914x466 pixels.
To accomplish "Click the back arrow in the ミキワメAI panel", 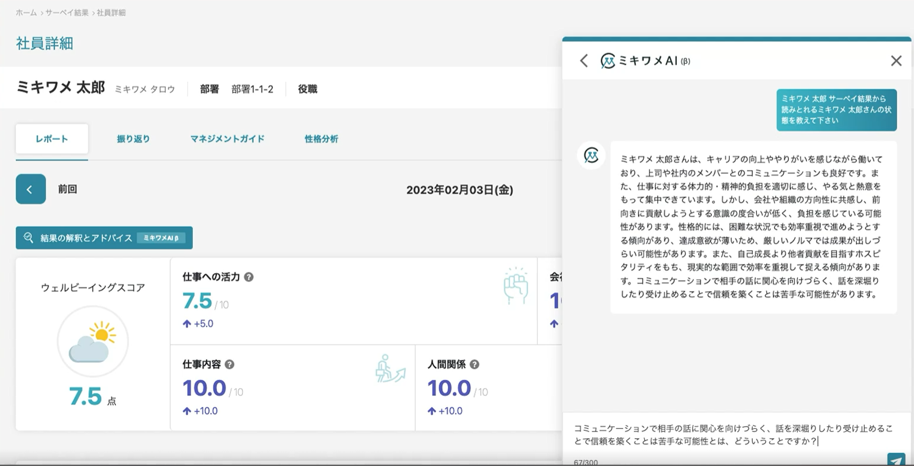I will 584,61.
